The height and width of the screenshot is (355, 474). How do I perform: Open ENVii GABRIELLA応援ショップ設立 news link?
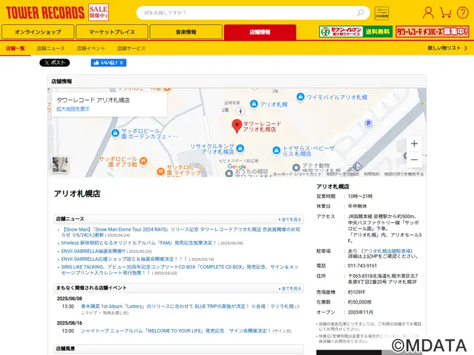124,259
